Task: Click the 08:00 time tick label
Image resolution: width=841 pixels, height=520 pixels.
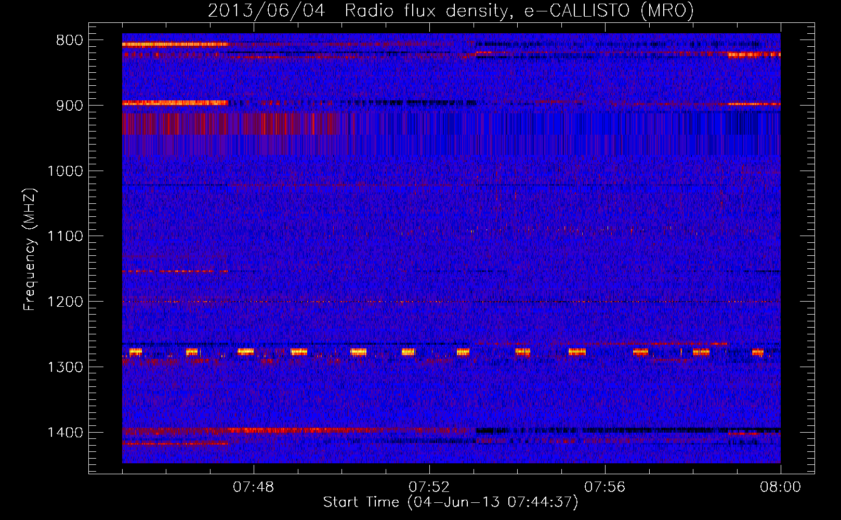Action: 781,487
